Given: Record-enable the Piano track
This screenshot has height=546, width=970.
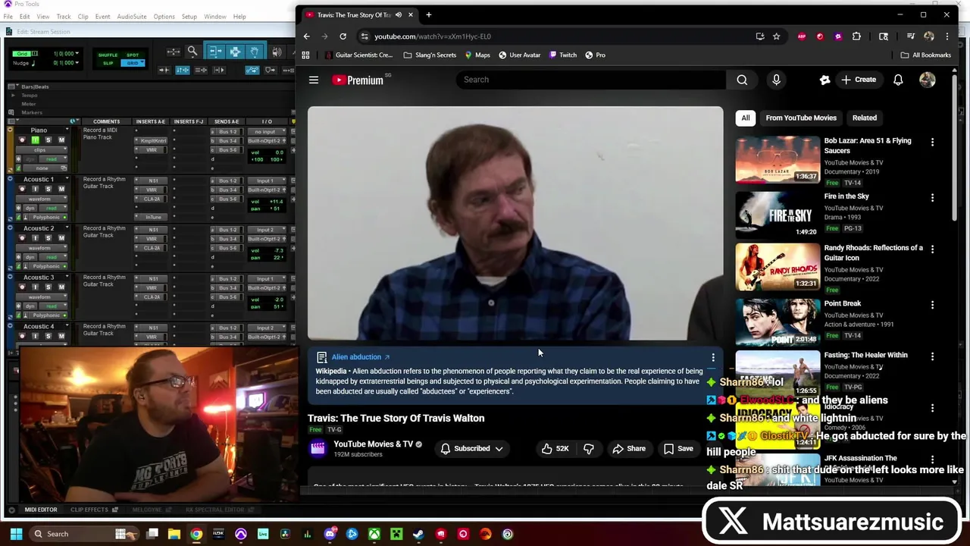Looking at the screenshot, I should [x=22, y=140].
